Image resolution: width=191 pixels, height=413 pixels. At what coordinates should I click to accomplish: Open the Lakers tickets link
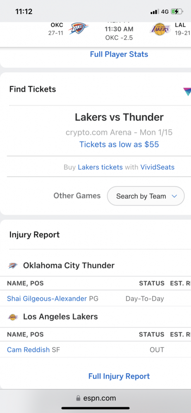[100, 167]
